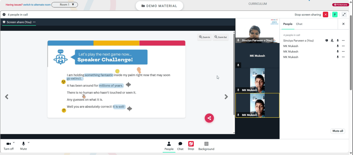The height and width of the screenshot is (155, 353).
Task: Toggle People panel from the bottom toolbar
Action: pyautogui.click(x=169, y=146)
